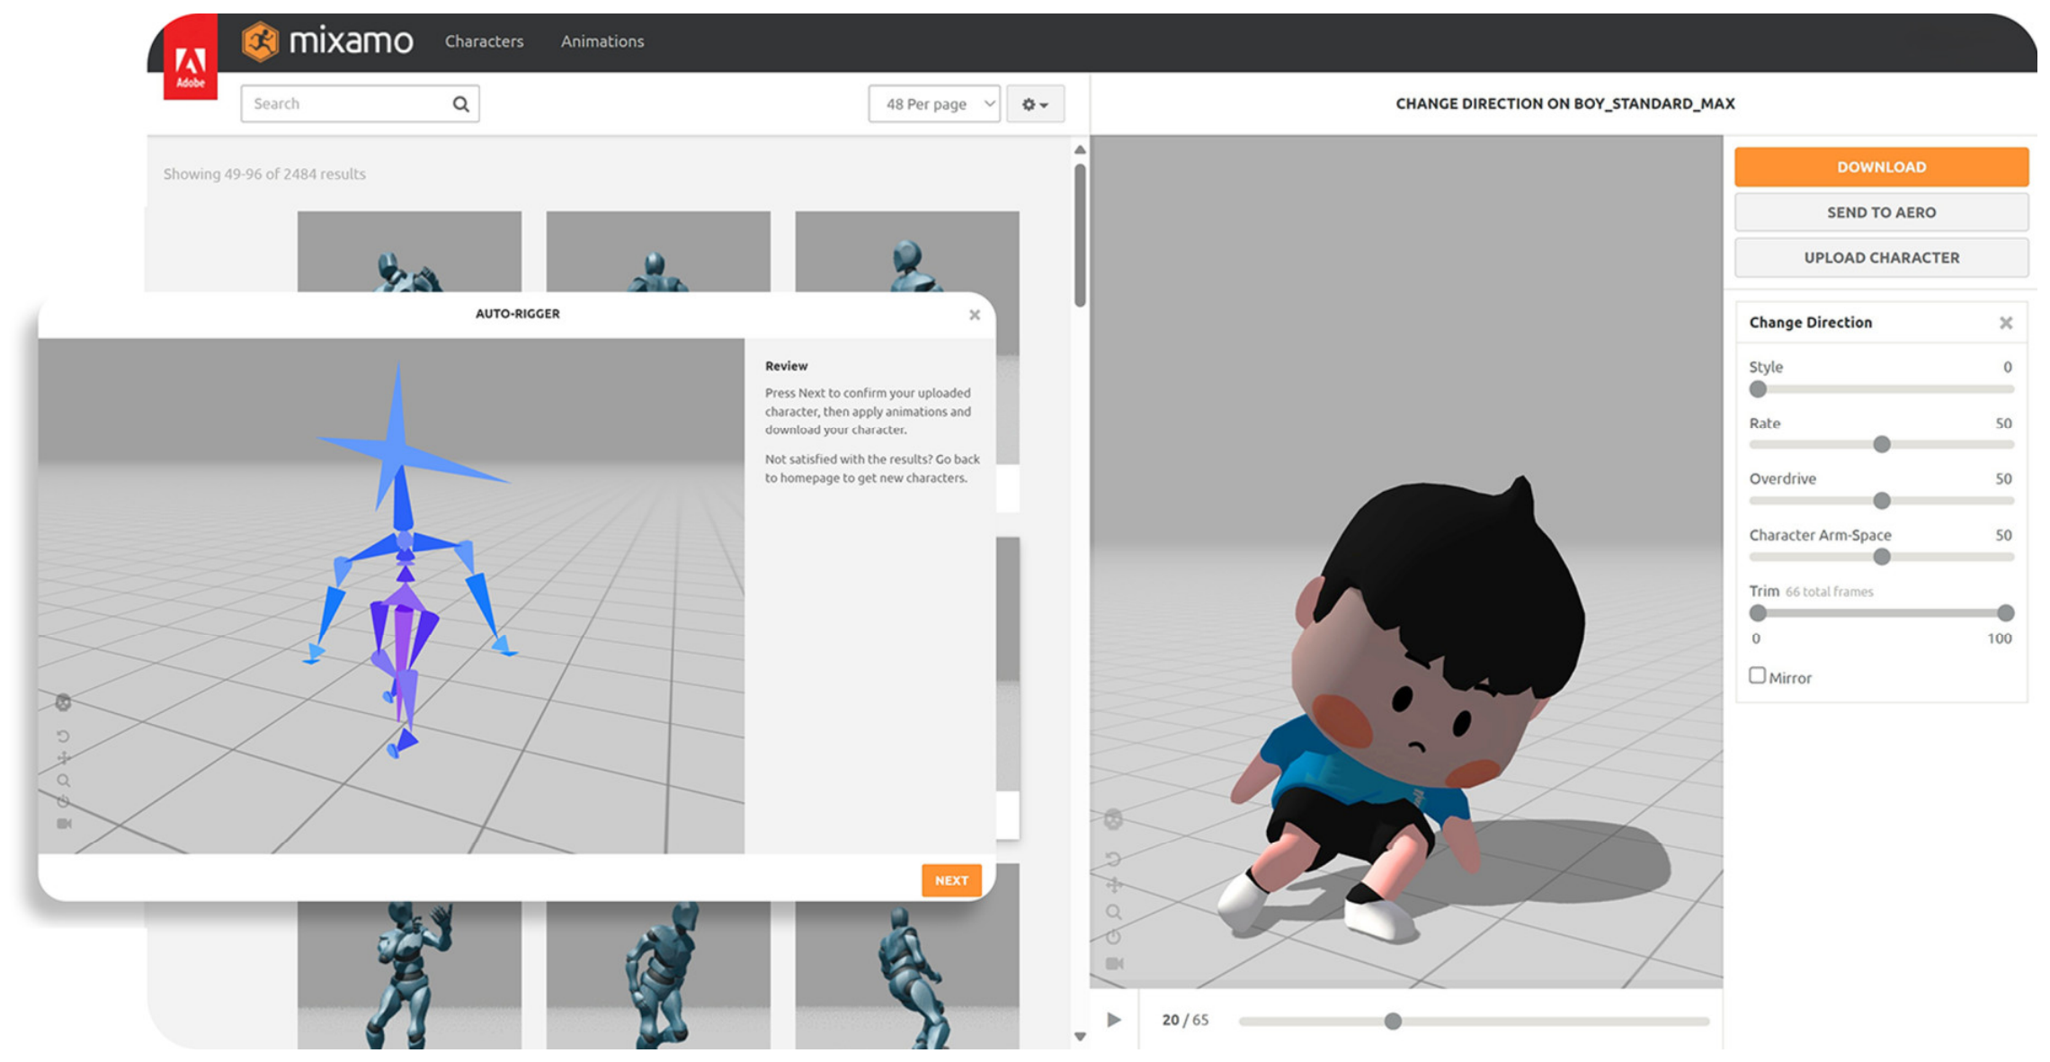
Task: Click the camera icon in Auto-Rigger viewport
Action: click(64, 823)
